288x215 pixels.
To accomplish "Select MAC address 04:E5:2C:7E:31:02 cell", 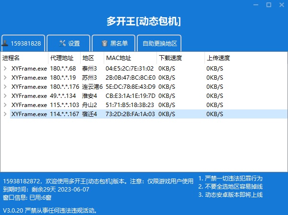I will [130, 68].
